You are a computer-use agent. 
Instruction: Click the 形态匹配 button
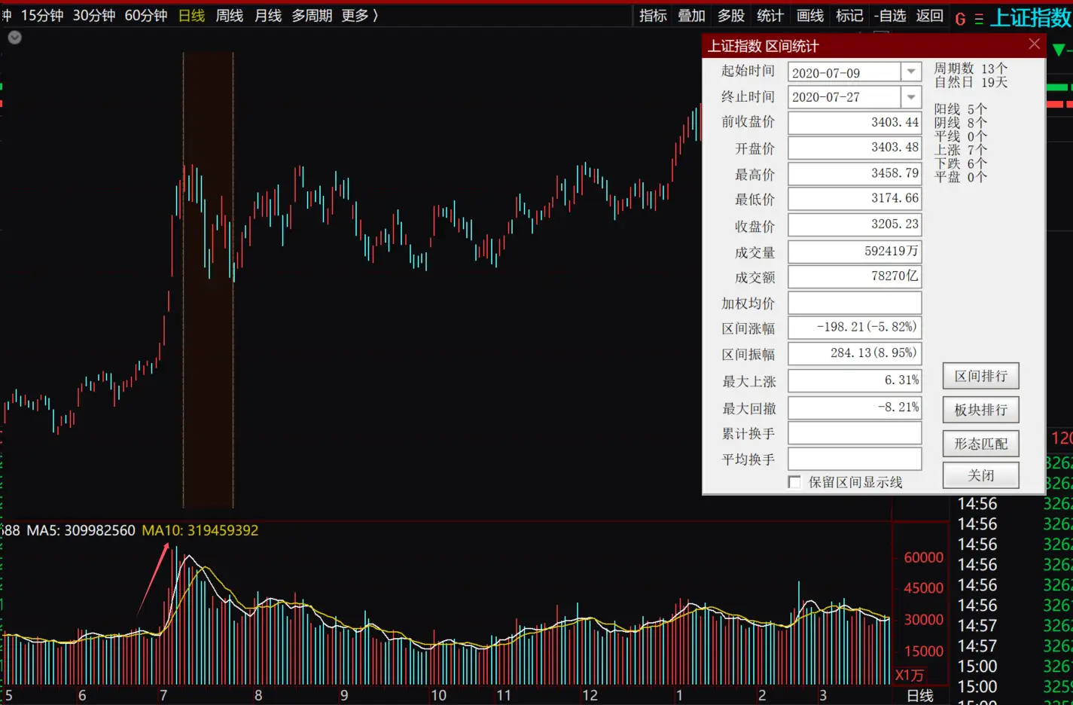(x=980, y=444)
